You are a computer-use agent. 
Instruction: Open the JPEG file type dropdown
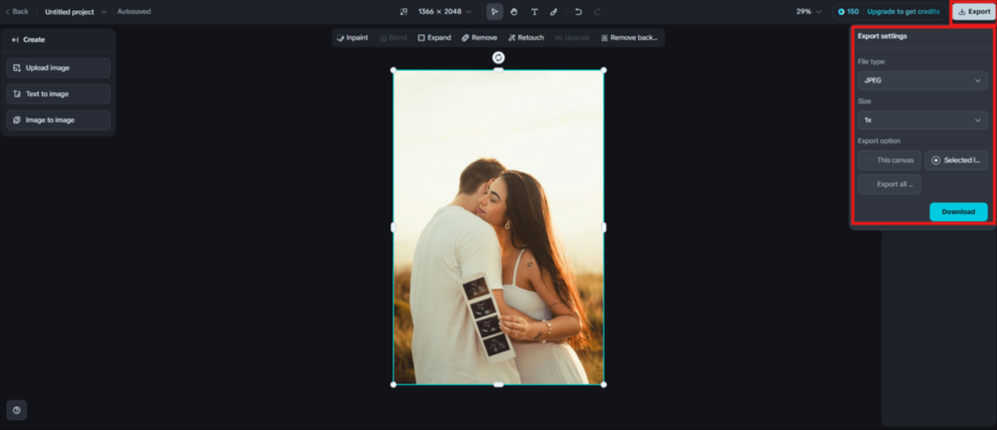click(922, 80)
